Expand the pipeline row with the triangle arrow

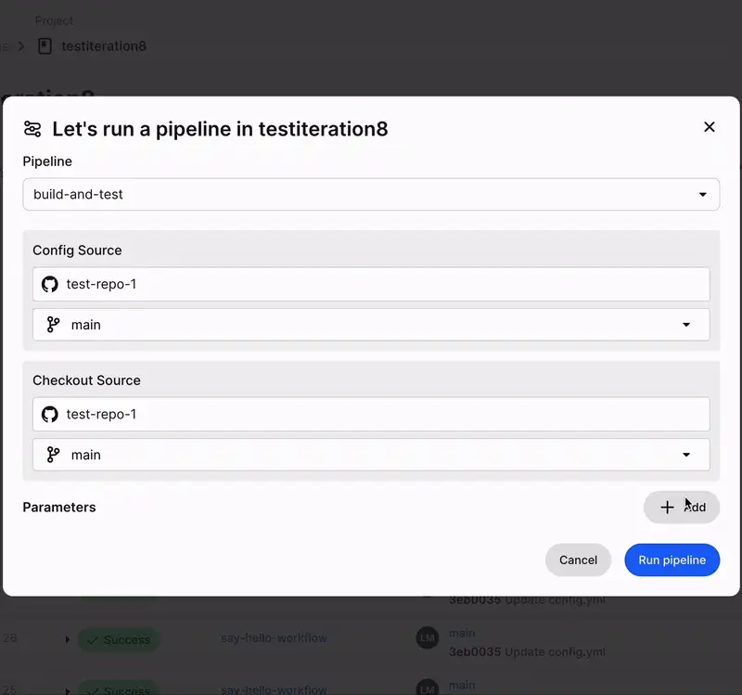point(66,639)
